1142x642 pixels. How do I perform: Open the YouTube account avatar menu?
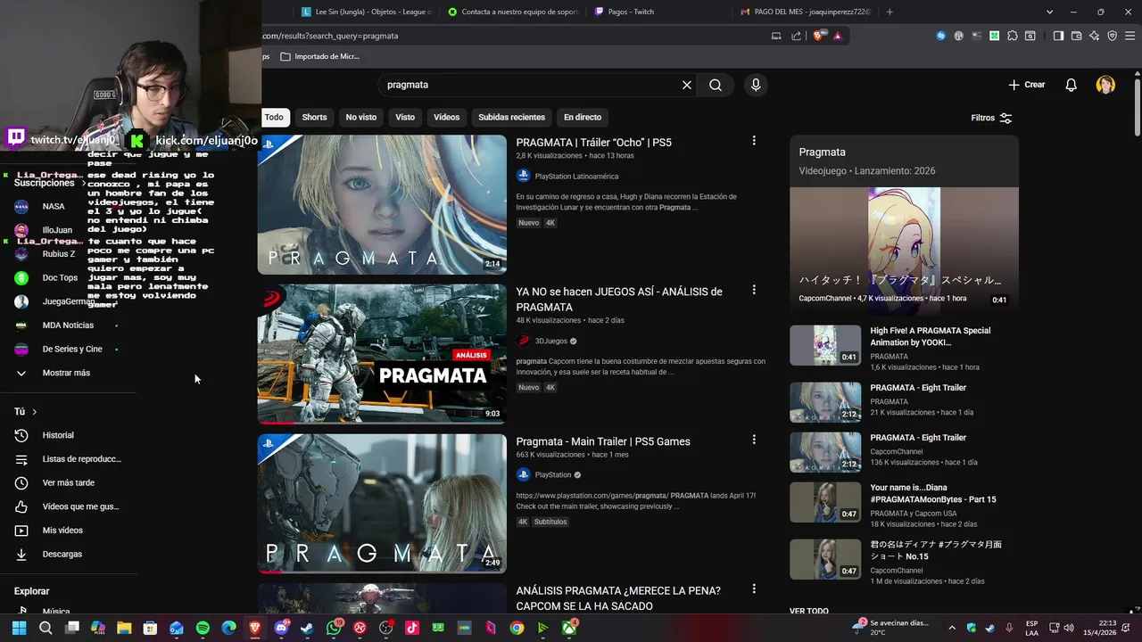[x=1105, y=85]
